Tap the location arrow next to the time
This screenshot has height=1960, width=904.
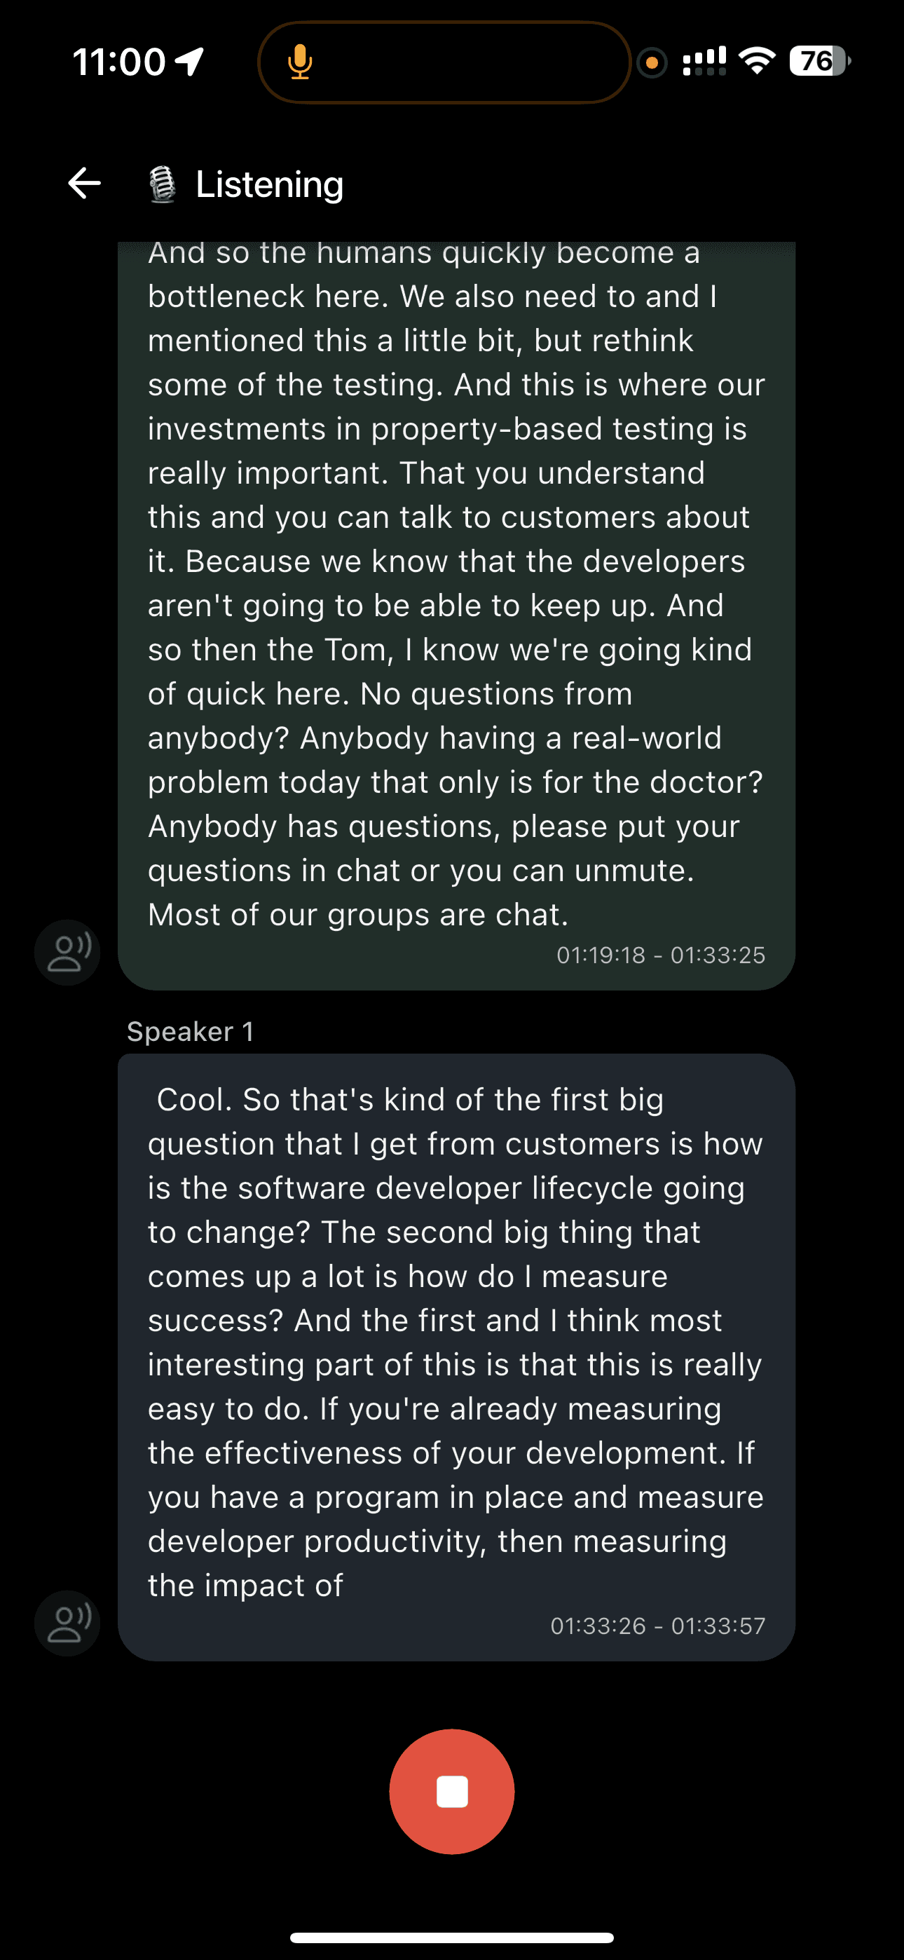pos(189,61)
